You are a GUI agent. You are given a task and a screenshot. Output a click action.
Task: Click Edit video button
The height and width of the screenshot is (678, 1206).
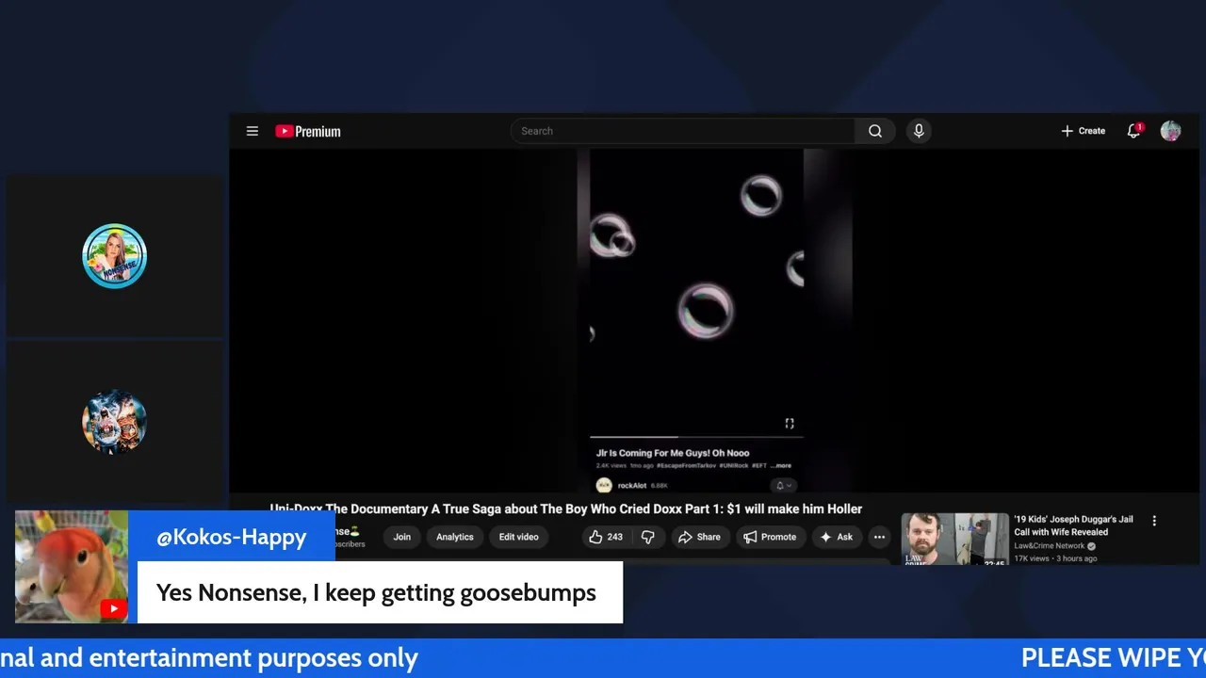[518, 537]
